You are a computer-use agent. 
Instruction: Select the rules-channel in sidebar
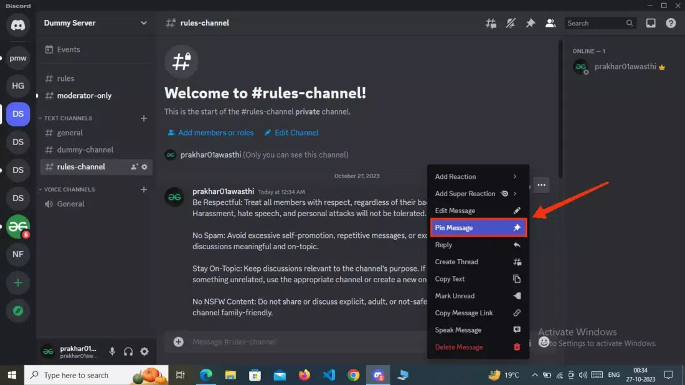pyautogui.click(x=96, y=167)
